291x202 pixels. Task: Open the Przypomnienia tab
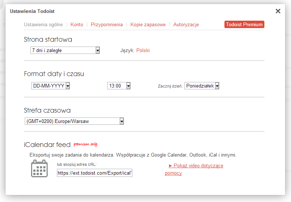pos(107,24)
